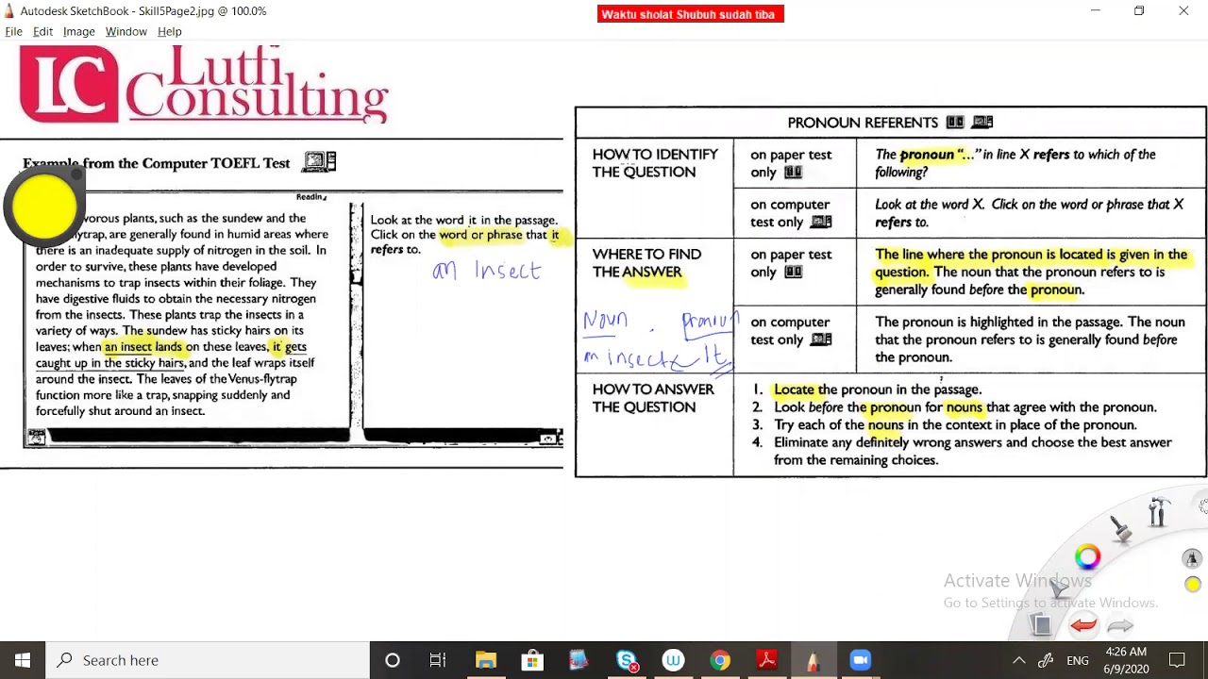The image size is (1208, 679).
Task: Click the ENG language indicator
Action: pos(1078,661)
